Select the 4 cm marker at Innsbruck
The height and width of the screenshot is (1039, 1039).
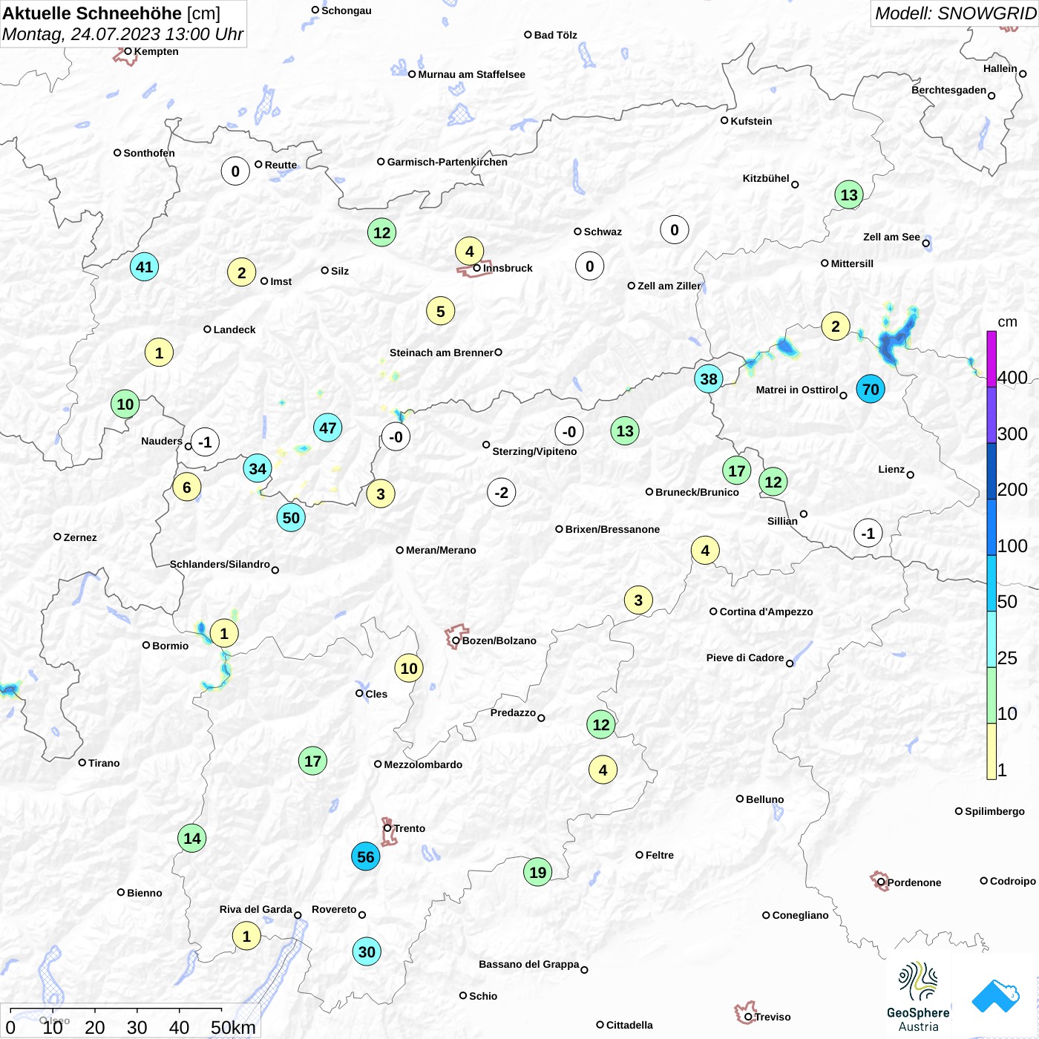[x=470, y=251]
